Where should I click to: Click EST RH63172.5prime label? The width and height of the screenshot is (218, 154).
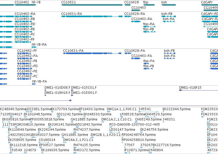87,150
